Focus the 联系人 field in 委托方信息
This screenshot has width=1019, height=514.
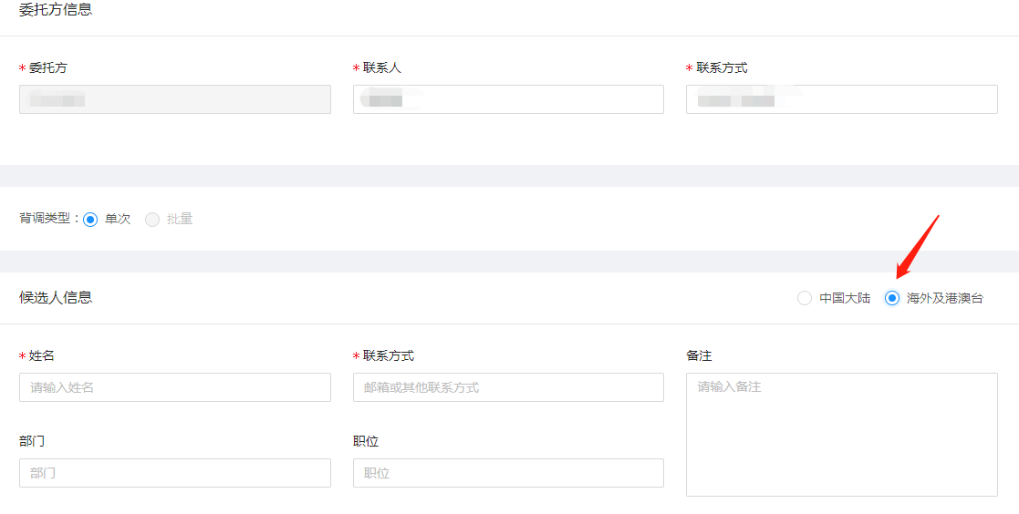tap(508, 99)
